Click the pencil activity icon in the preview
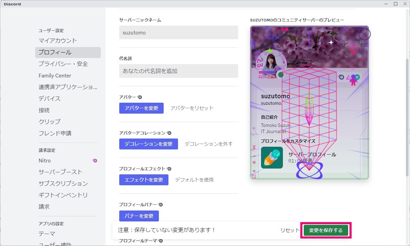Image resolution: width=410 pixels, height=246 pixels. click(272, 158)
